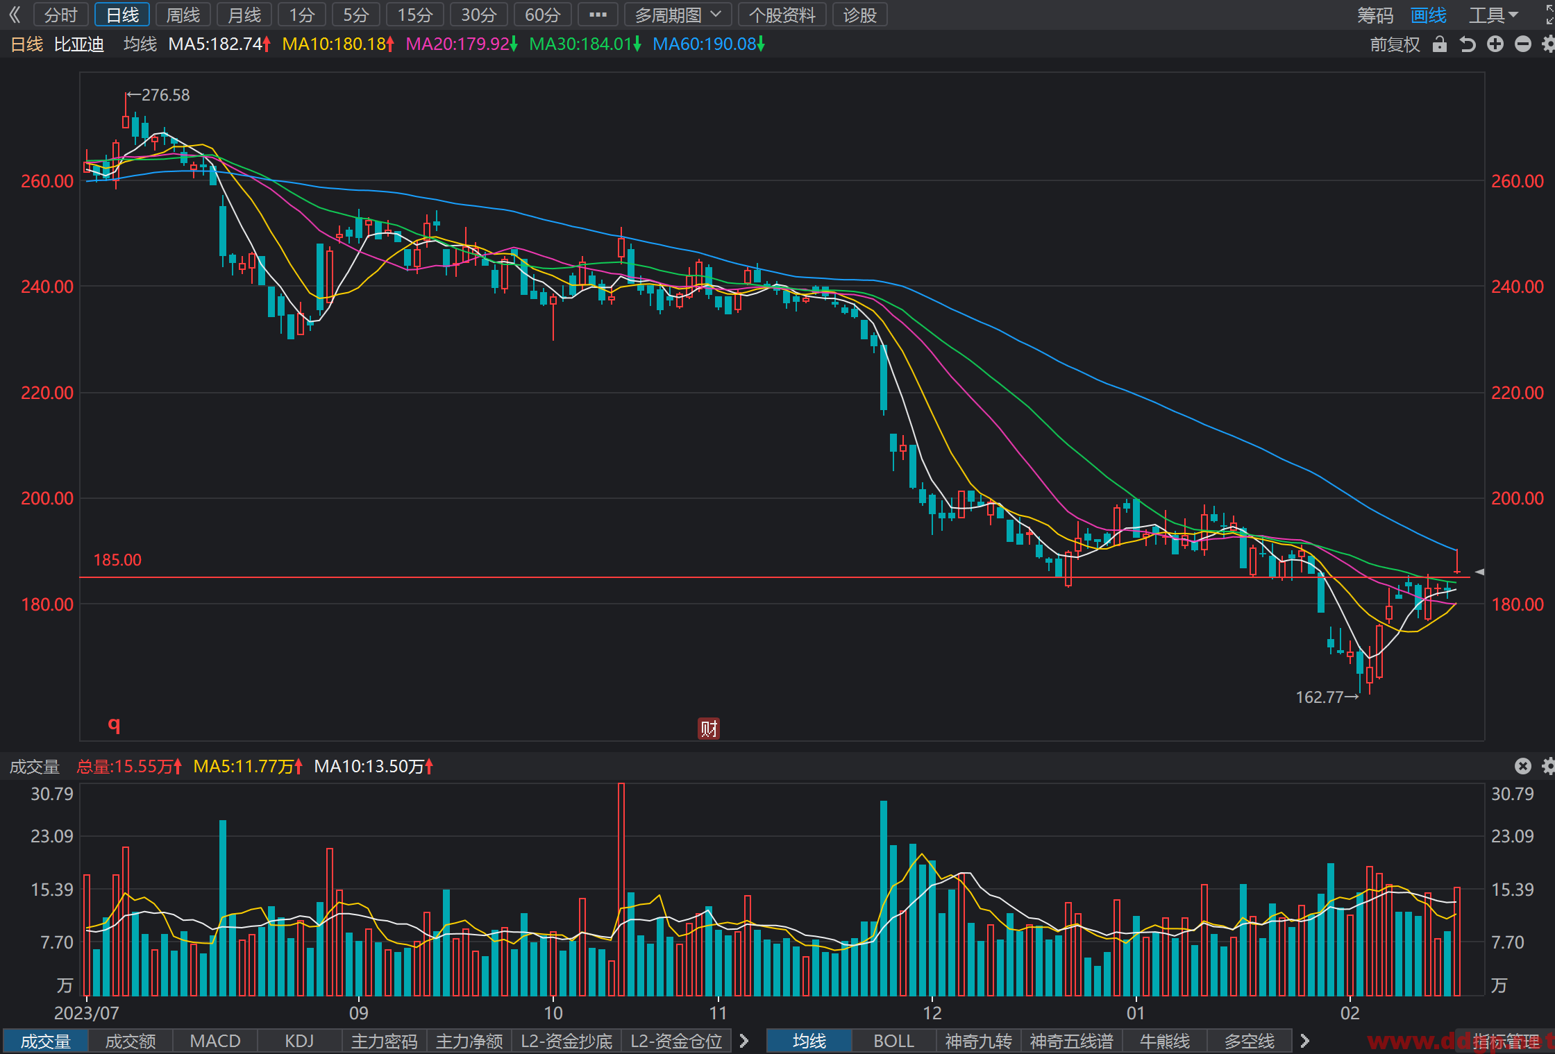Image resolution: width=1555 pixels, height=1054 pixels.
Task: Click the 财 financial report marker
Action: pos(709,729)
